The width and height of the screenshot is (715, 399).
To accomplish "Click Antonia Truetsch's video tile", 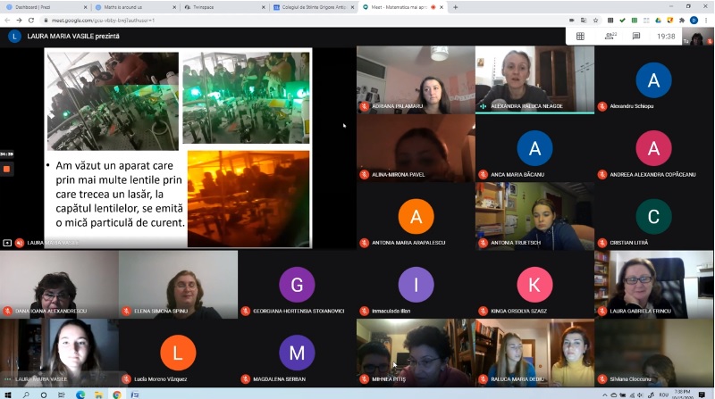I will click(x=534, y=216).
